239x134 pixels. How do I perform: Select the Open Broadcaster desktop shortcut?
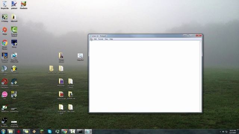tap(4, 122)
